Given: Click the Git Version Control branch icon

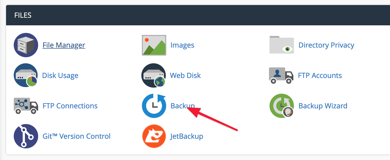Looking at the screenshot, I should (x=26, y=136).
